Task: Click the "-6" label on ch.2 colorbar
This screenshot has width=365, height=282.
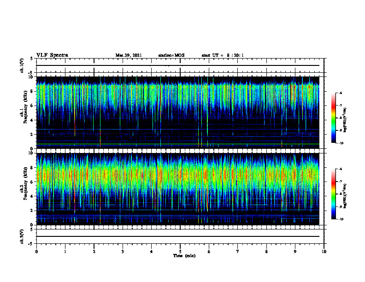Action: [340, 169]
